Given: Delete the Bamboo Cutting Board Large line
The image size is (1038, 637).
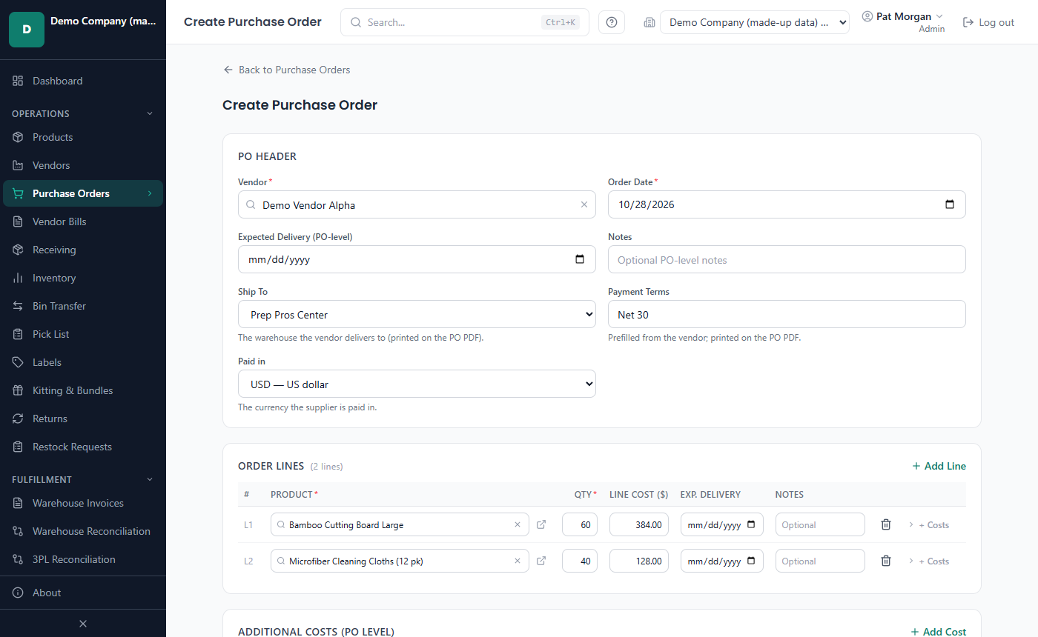Looking at the screenshot, I should tap(885, 524).
